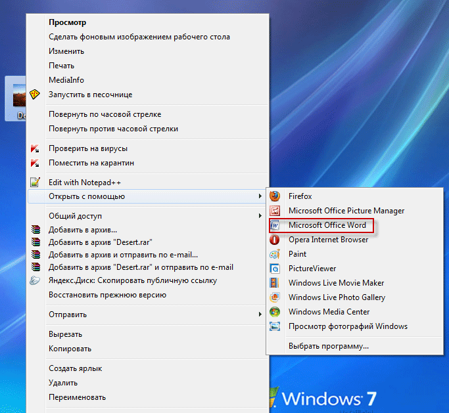Choose Поместить на карантин
This screenshot has width=449, height=413.
click(x=91, y=163)
